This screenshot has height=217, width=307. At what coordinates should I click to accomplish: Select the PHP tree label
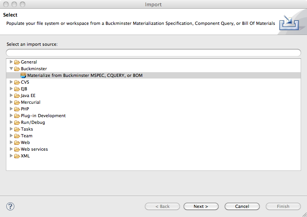25,109
